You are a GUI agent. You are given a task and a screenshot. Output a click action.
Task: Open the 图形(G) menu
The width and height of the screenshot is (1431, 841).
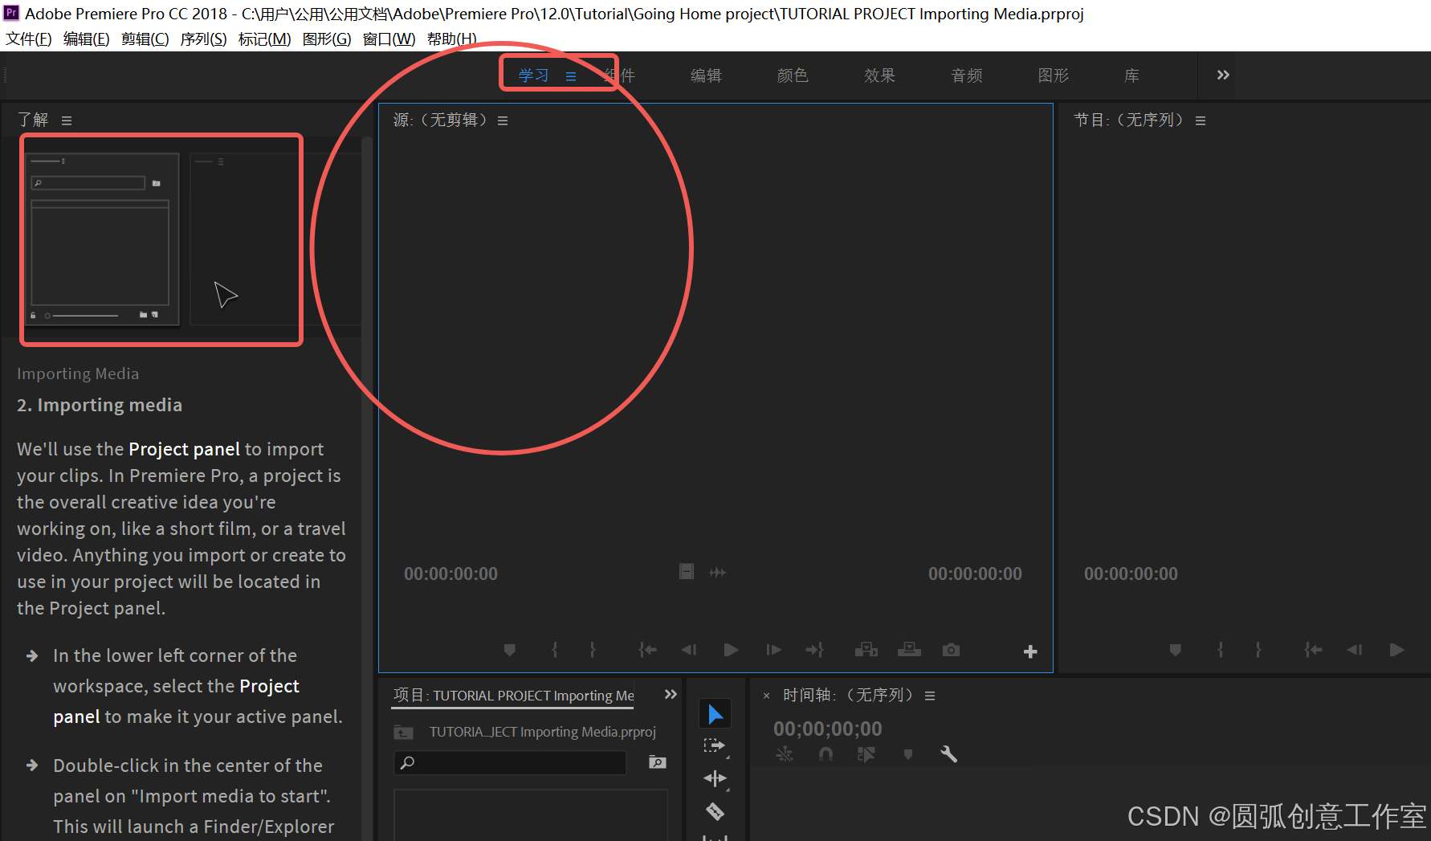click(327, 39)
